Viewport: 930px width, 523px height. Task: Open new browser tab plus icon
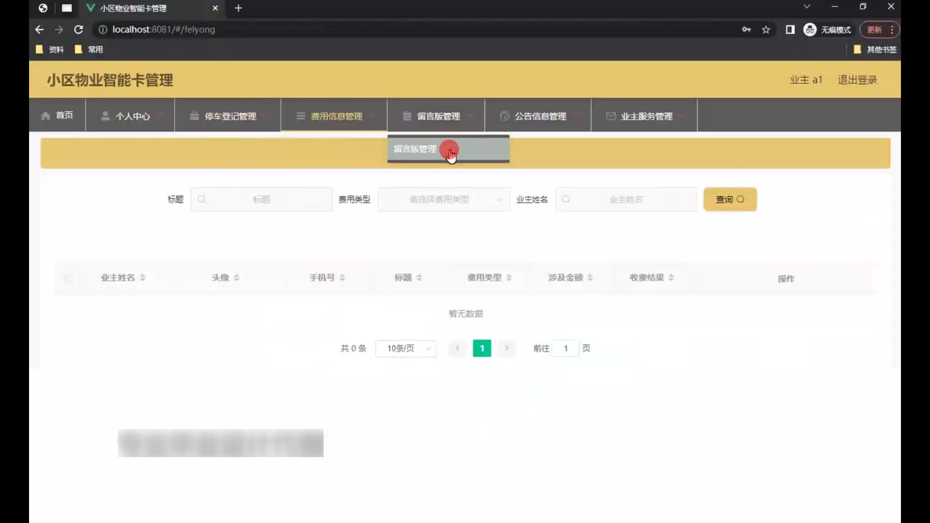(238, 8)
